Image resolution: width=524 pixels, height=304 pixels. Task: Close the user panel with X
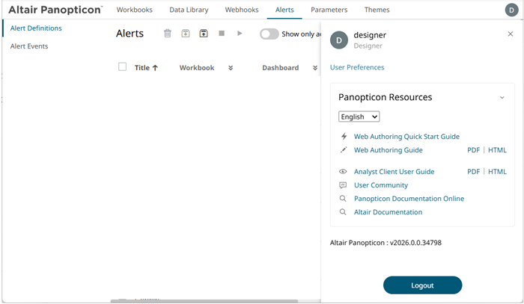[x=511, y=34]
